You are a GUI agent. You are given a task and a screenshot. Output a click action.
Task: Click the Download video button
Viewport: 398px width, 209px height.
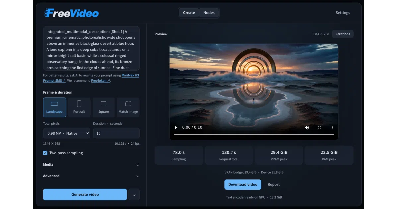(243, 185)
